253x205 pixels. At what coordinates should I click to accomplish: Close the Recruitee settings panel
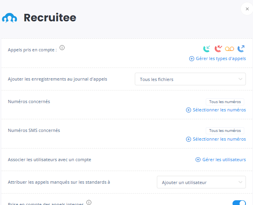pyautogui.click(x=247, y=9)
